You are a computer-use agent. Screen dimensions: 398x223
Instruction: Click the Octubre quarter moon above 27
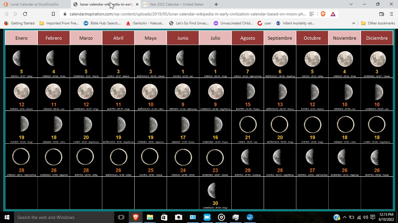(x=309, y=157)
